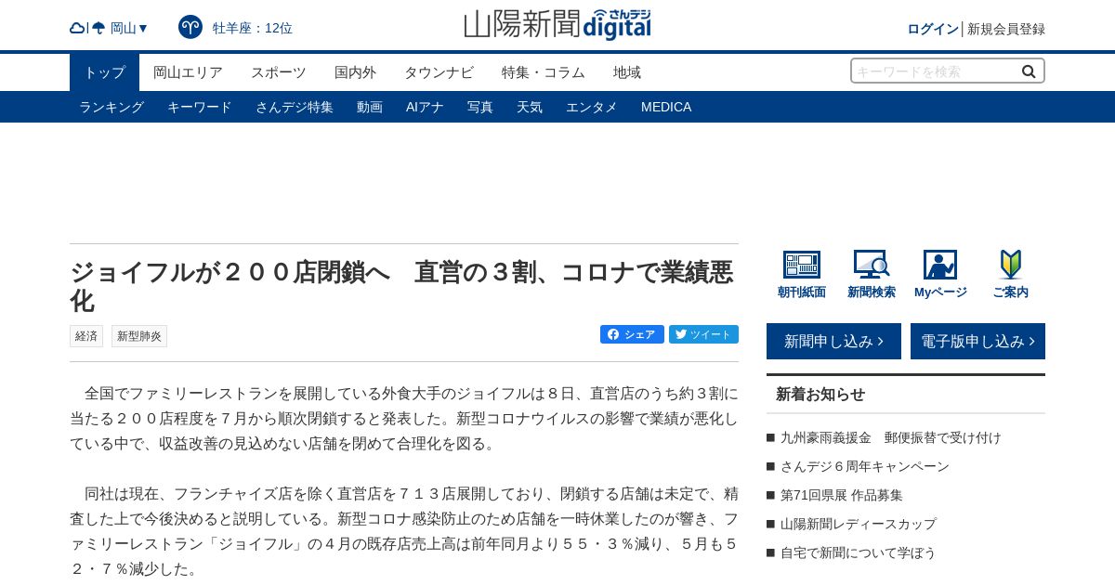
Task: Click the 経済 category tag
Action: coord(86,336)
